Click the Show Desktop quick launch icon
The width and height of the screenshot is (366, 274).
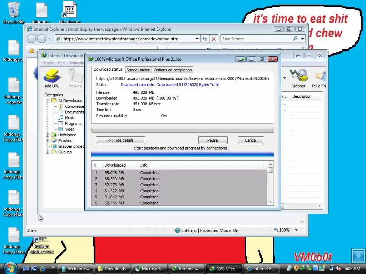point(26,268)
